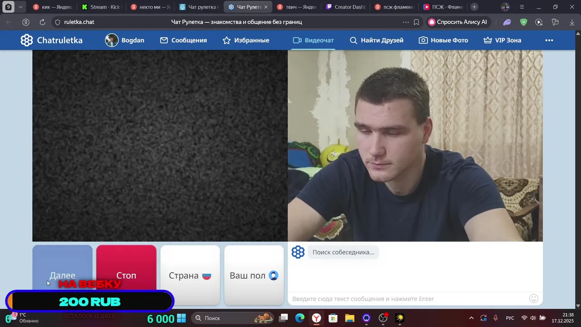The width and height of the screenshot is (581, 327).
Task: Open address bar three-dots options
Action: [x=406, y=22]
